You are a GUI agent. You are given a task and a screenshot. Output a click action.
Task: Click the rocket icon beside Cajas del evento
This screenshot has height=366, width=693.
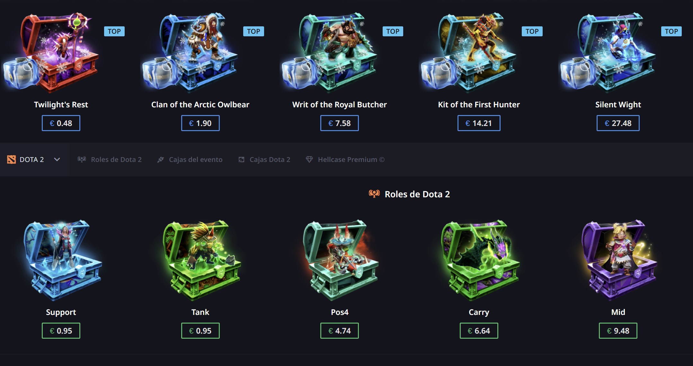(160, 159)
